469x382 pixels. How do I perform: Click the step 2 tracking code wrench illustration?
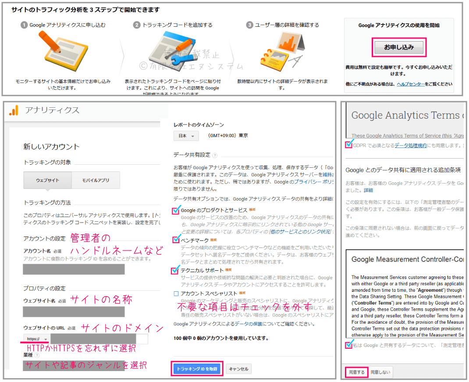tap(174, 51)
